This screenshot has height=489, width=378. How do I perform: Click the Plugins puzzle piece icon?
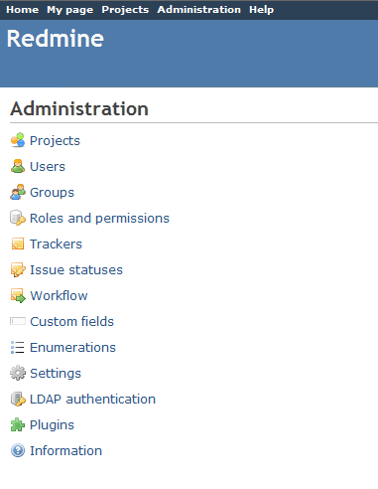18,424
